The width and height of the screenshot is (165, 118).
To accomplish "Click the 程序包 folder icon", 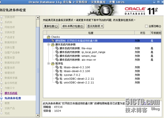I will (x=52, y=64).
